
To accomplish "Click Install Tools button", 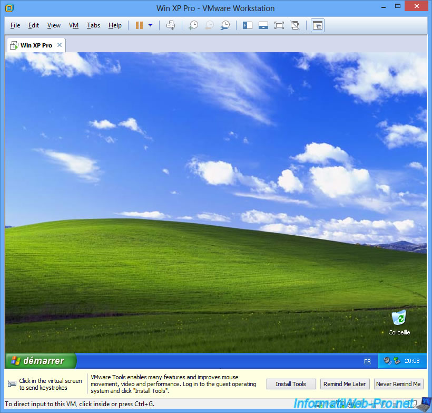I will [x=291, y=384].
